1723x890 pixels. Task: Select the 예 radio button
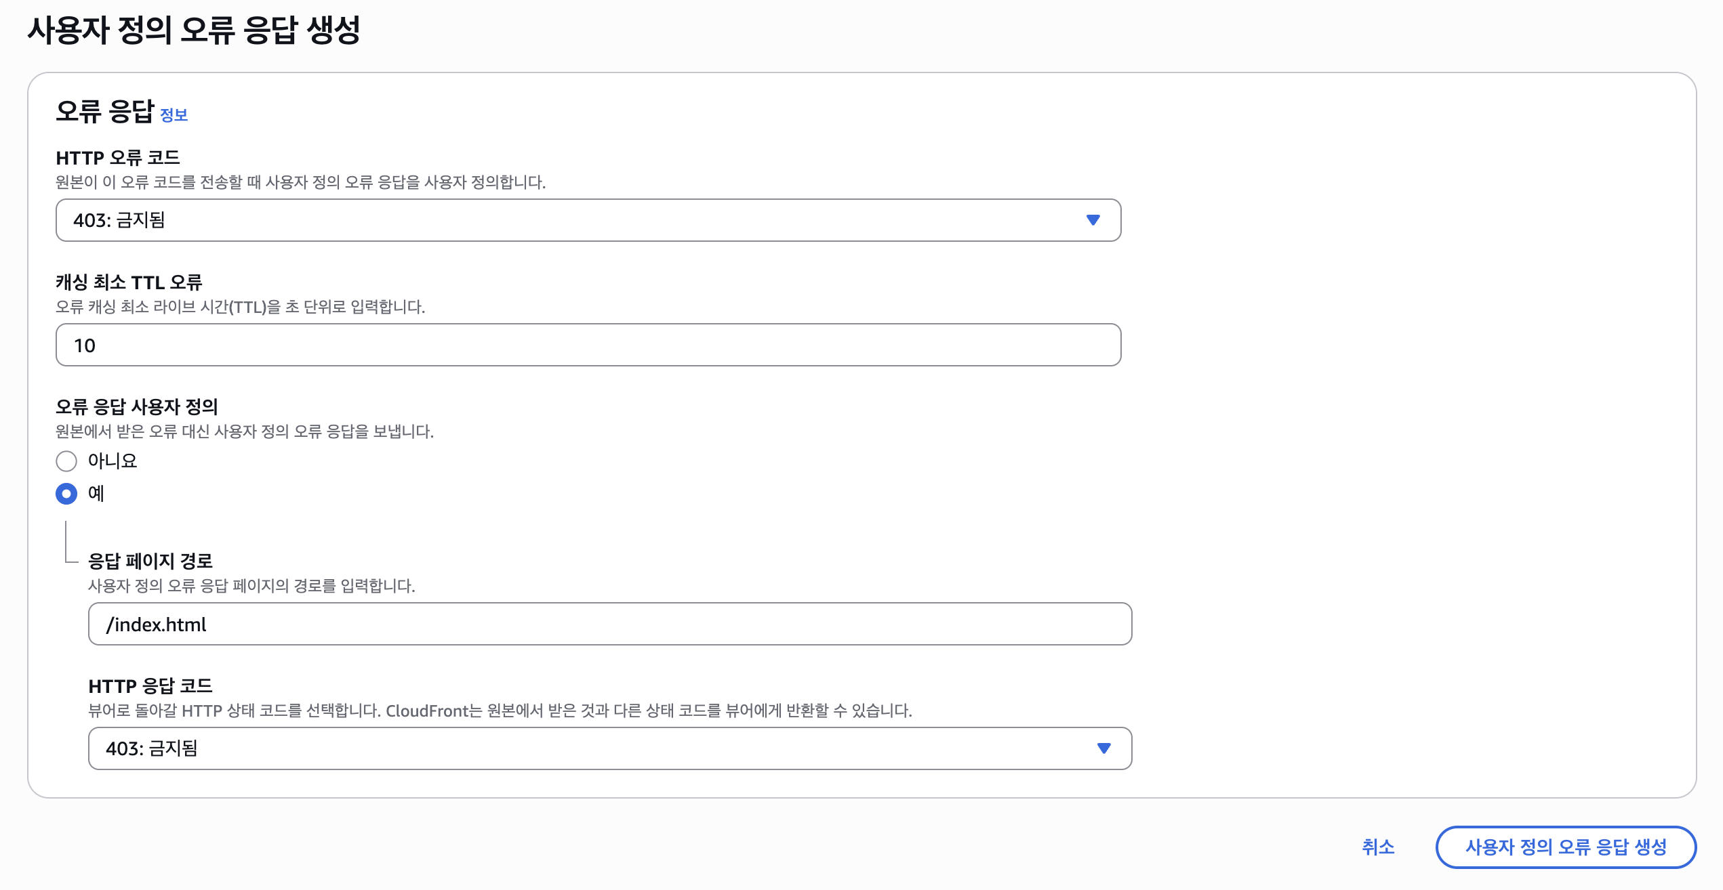coord(66,494)
